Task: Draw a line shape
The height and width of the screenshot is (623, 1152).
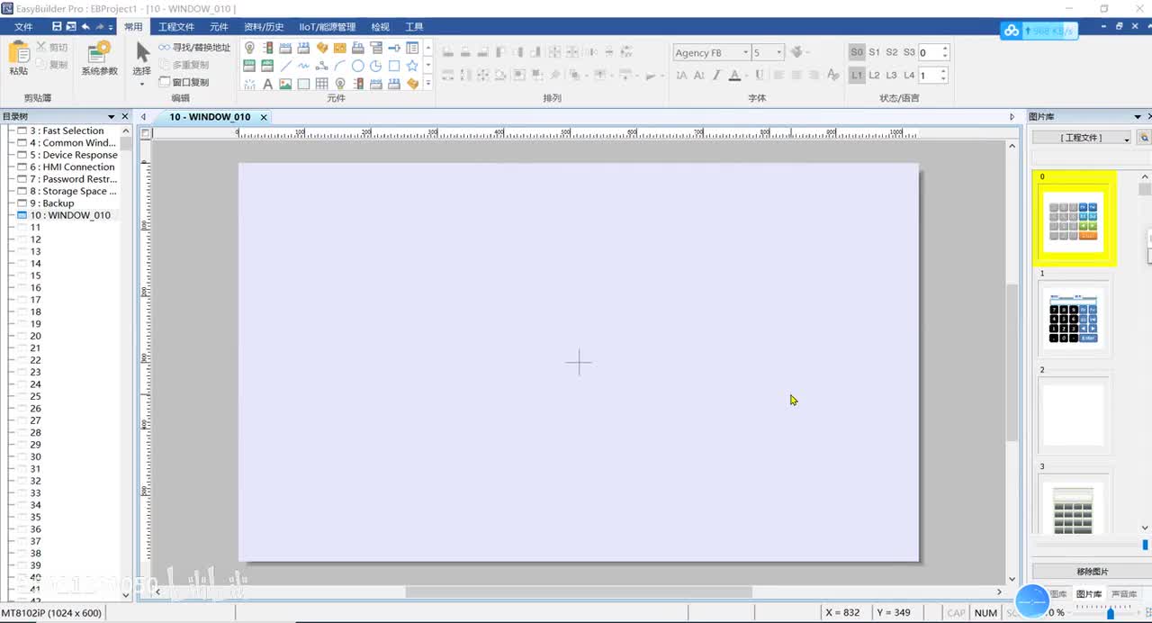Action: pos(285,66)
